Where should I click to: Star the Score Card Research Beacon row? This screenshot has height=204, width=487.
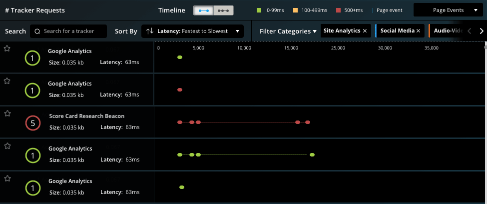tap(7, 113)
